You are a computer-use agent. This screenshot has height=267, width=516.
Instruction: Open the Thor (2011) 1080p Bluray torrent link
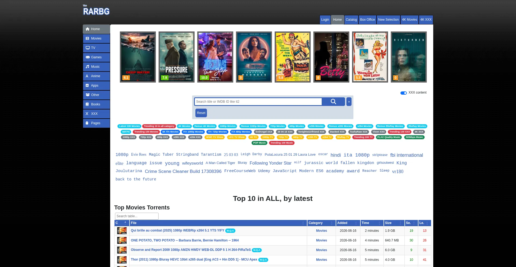tap(194, 259)
